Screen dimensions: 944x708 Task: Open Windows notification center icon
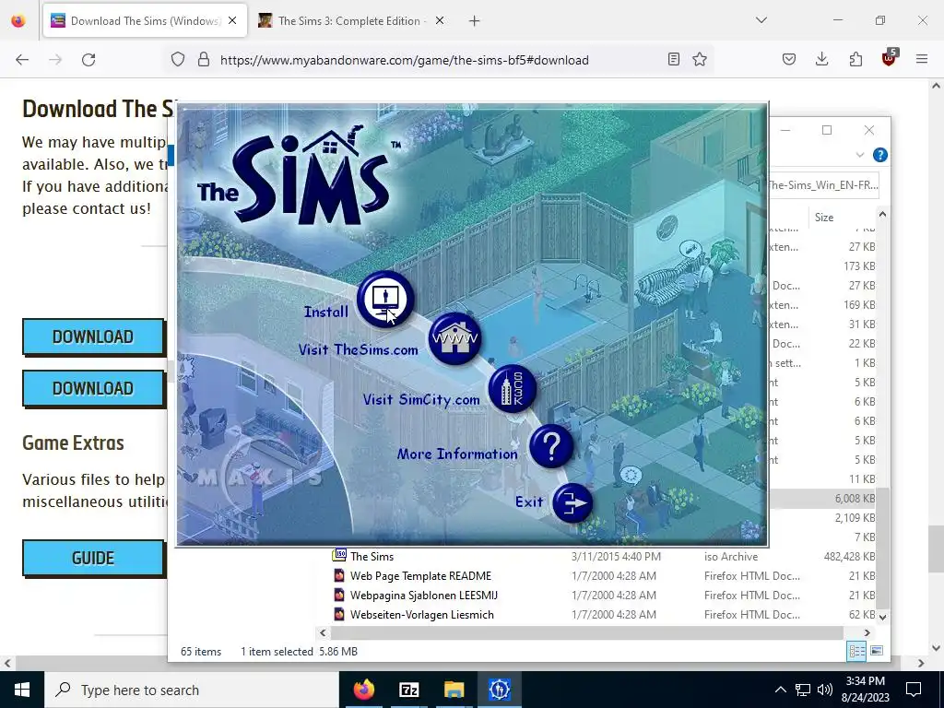(x=914, y=690)
